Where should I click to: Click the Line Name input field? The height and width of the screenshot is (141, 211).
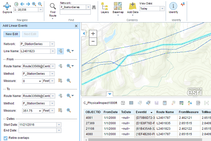click(34, 51)
